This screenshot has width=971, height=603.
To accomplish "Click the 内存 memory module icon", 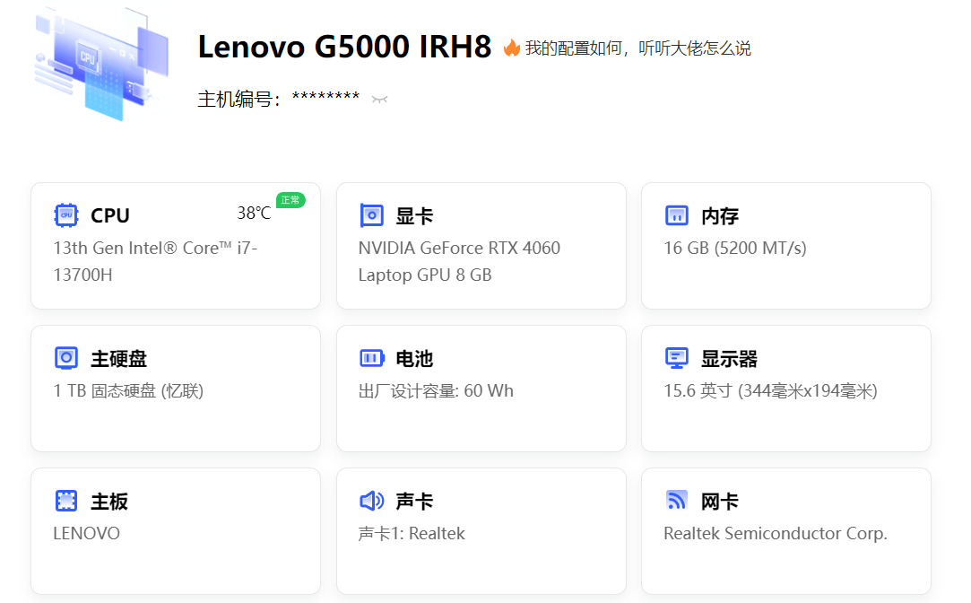I will tap(677, 214).
